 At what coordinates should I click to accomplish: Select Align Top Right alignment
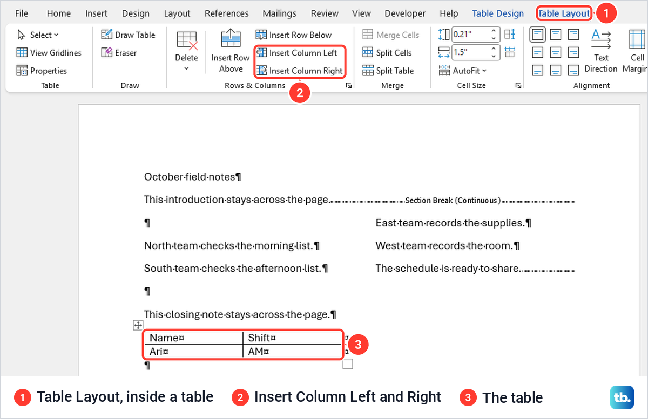573,35
